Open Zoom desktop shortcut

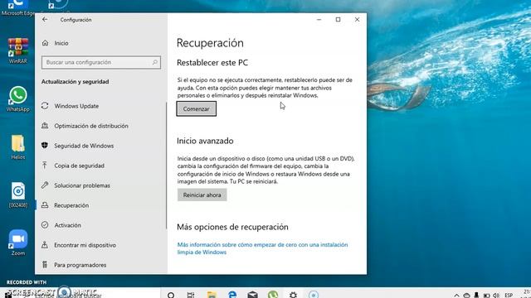pos(18,243)
